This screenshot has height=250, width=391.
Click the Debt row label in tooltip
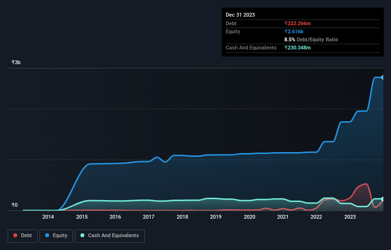pos(231,23)
